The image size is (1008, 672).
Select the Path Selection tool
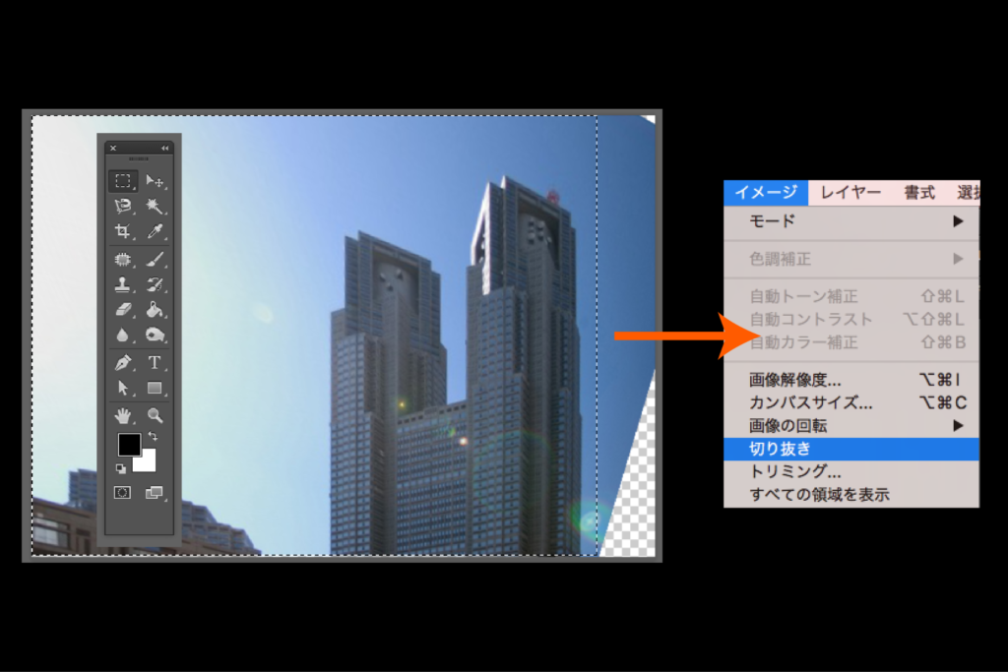(x=123, y=388)
